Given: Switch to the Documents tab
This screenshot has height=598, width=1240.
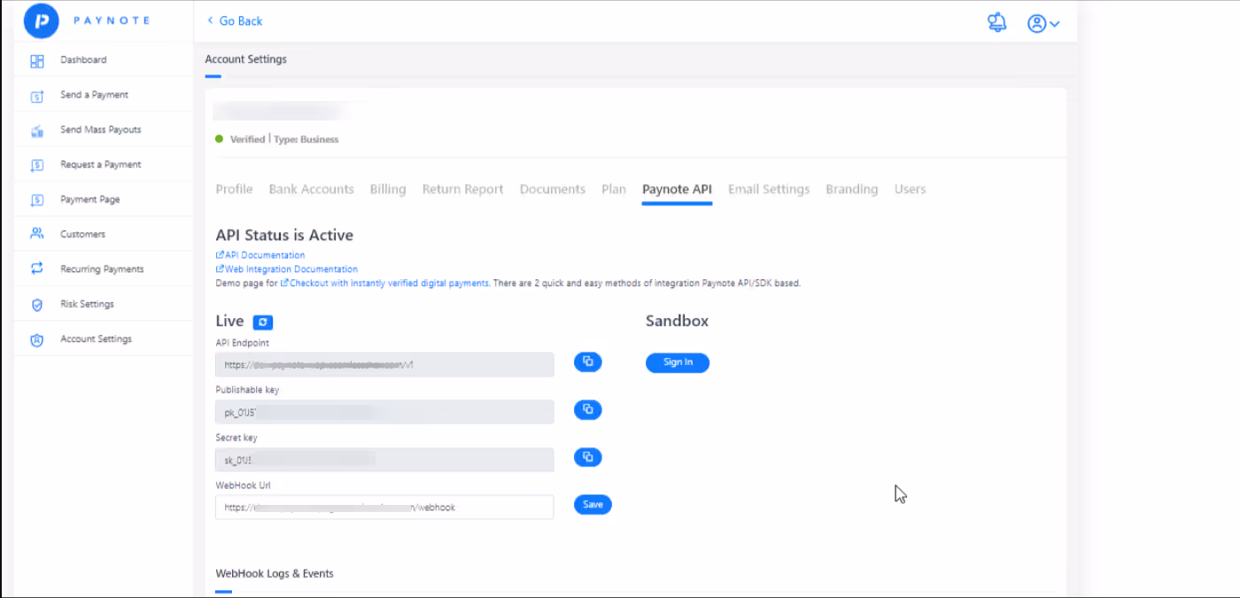Looking at the screenshot, I should (x=553, y=190).
